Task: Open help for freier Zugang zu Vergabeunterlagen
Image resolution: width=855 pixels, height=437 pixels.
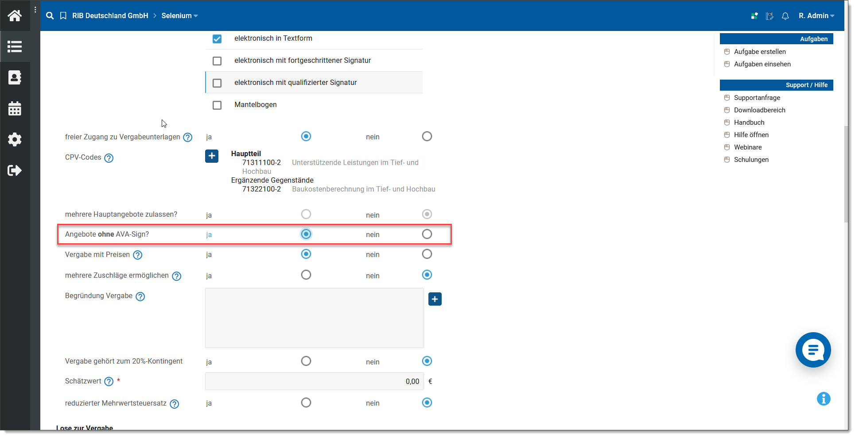Action: pyautogui.click(x=188, y=137)
